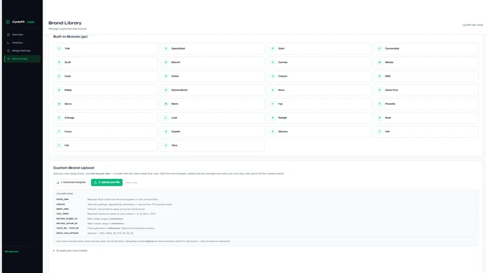Select the Look brand card

tap(212, 118)
